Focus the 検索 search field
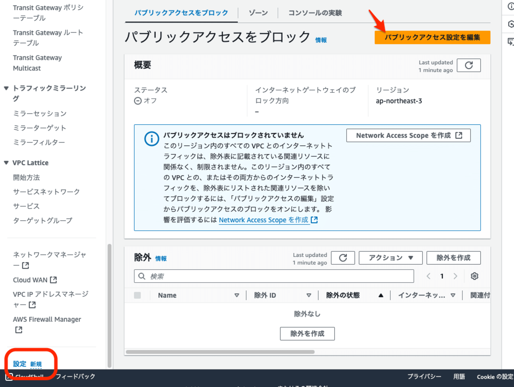Viewport: 514px width, 387px height. 274,276
